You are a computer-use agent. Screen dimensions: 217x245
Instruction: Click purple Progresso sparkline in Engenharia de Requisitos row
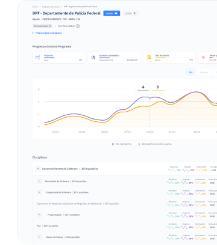pyautogui.click(x=184, y=205)
